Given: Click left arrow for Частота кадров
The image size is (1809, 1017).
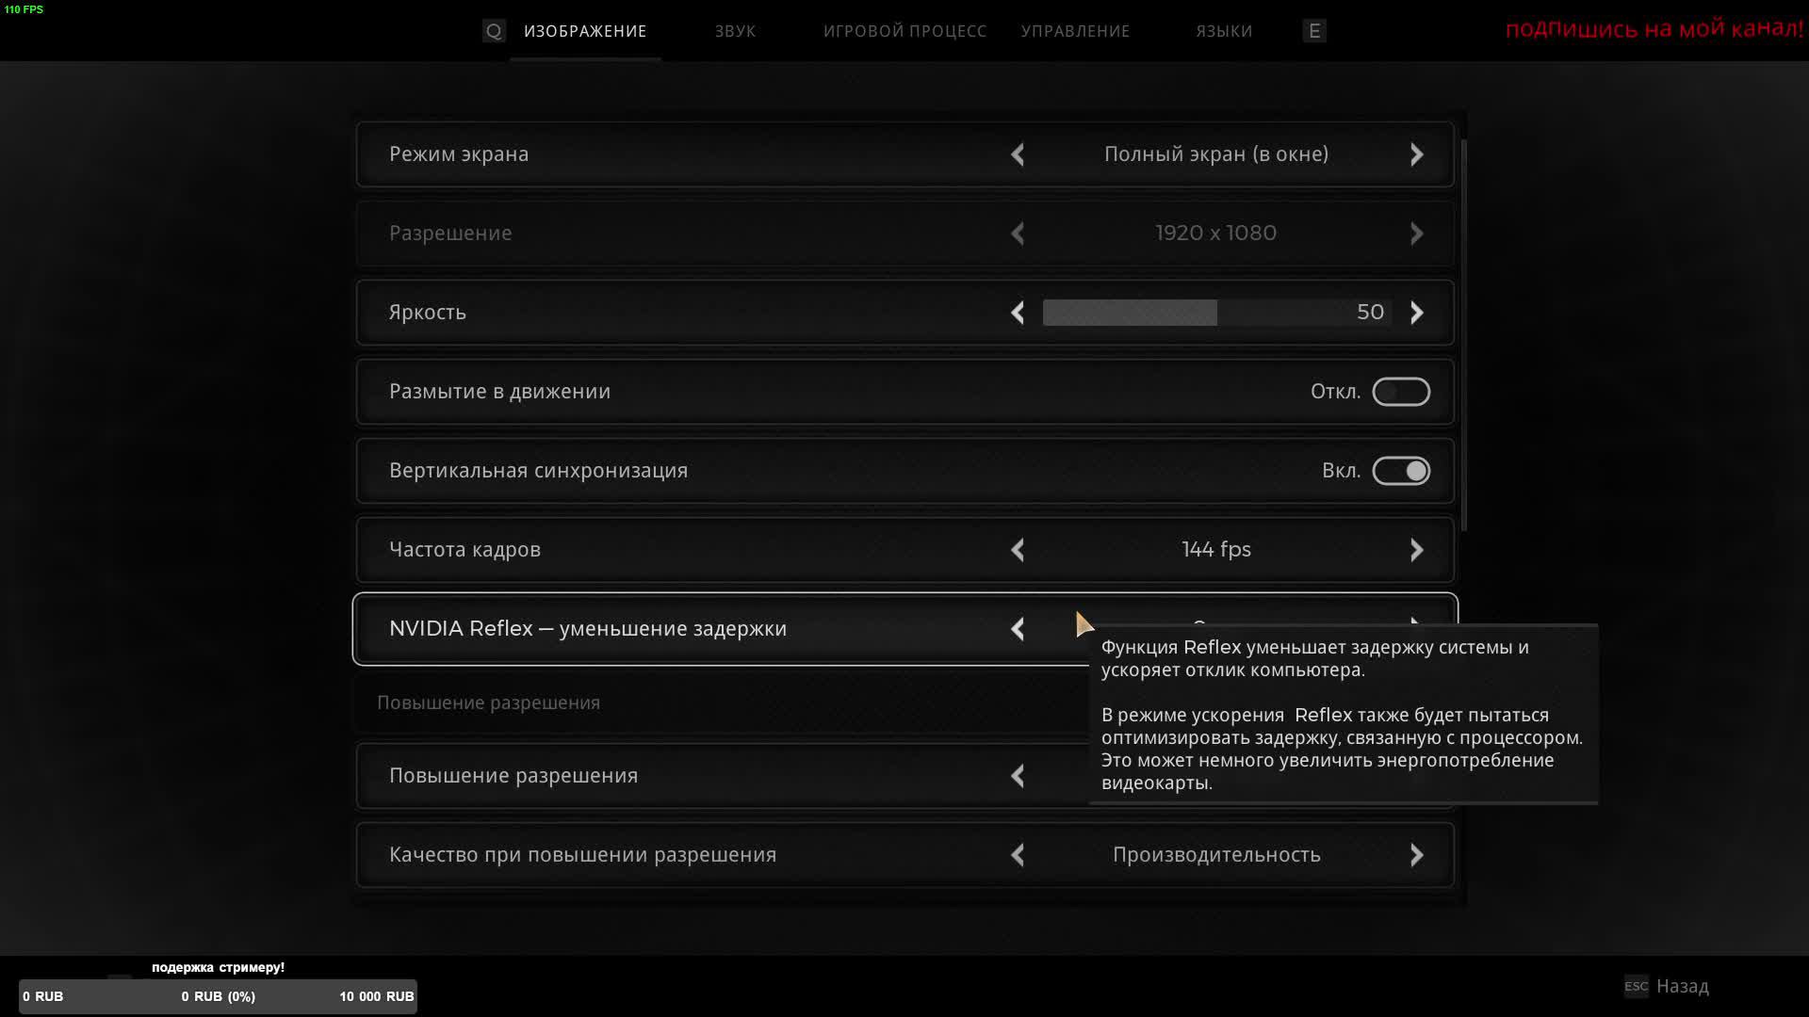Looking at the screenshot, I should (1018, 550).
